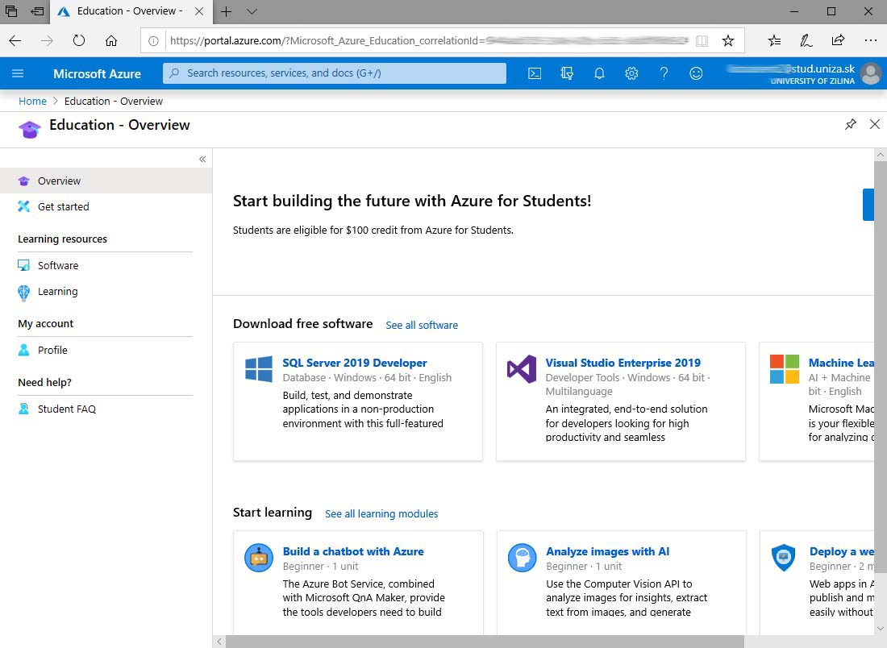Click the Microsoft logo on Machine Learning card
Screen dimensions: 887x648
click(x=785, y=369)
